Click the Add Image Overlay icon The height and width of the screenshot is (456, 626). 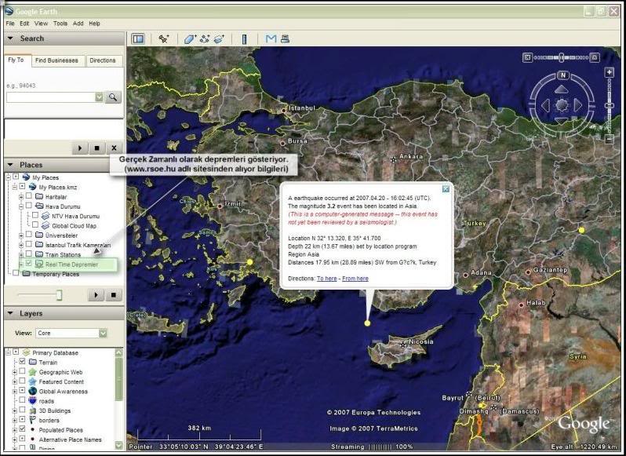point(219,38)
